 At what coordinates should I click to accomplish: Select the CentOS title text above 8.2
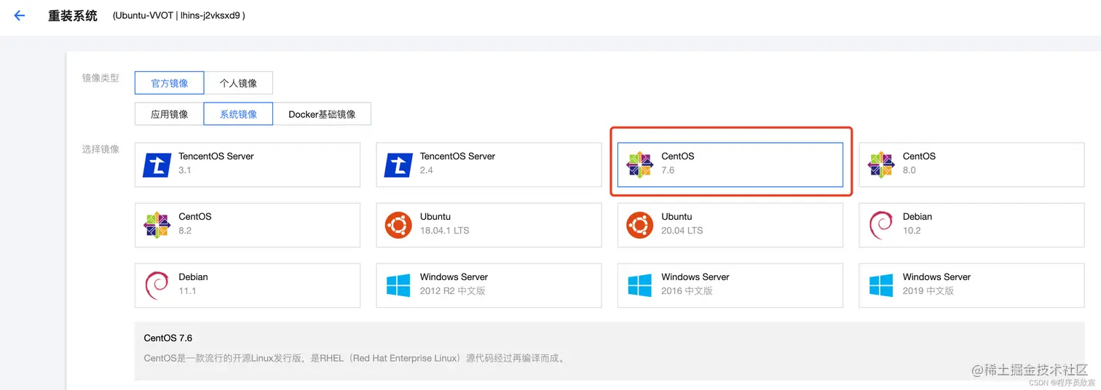[195, 217]
